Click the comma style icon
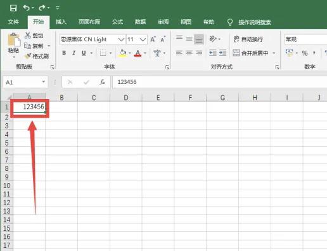This screenshot has height=251, width=327. coord(314,53)
